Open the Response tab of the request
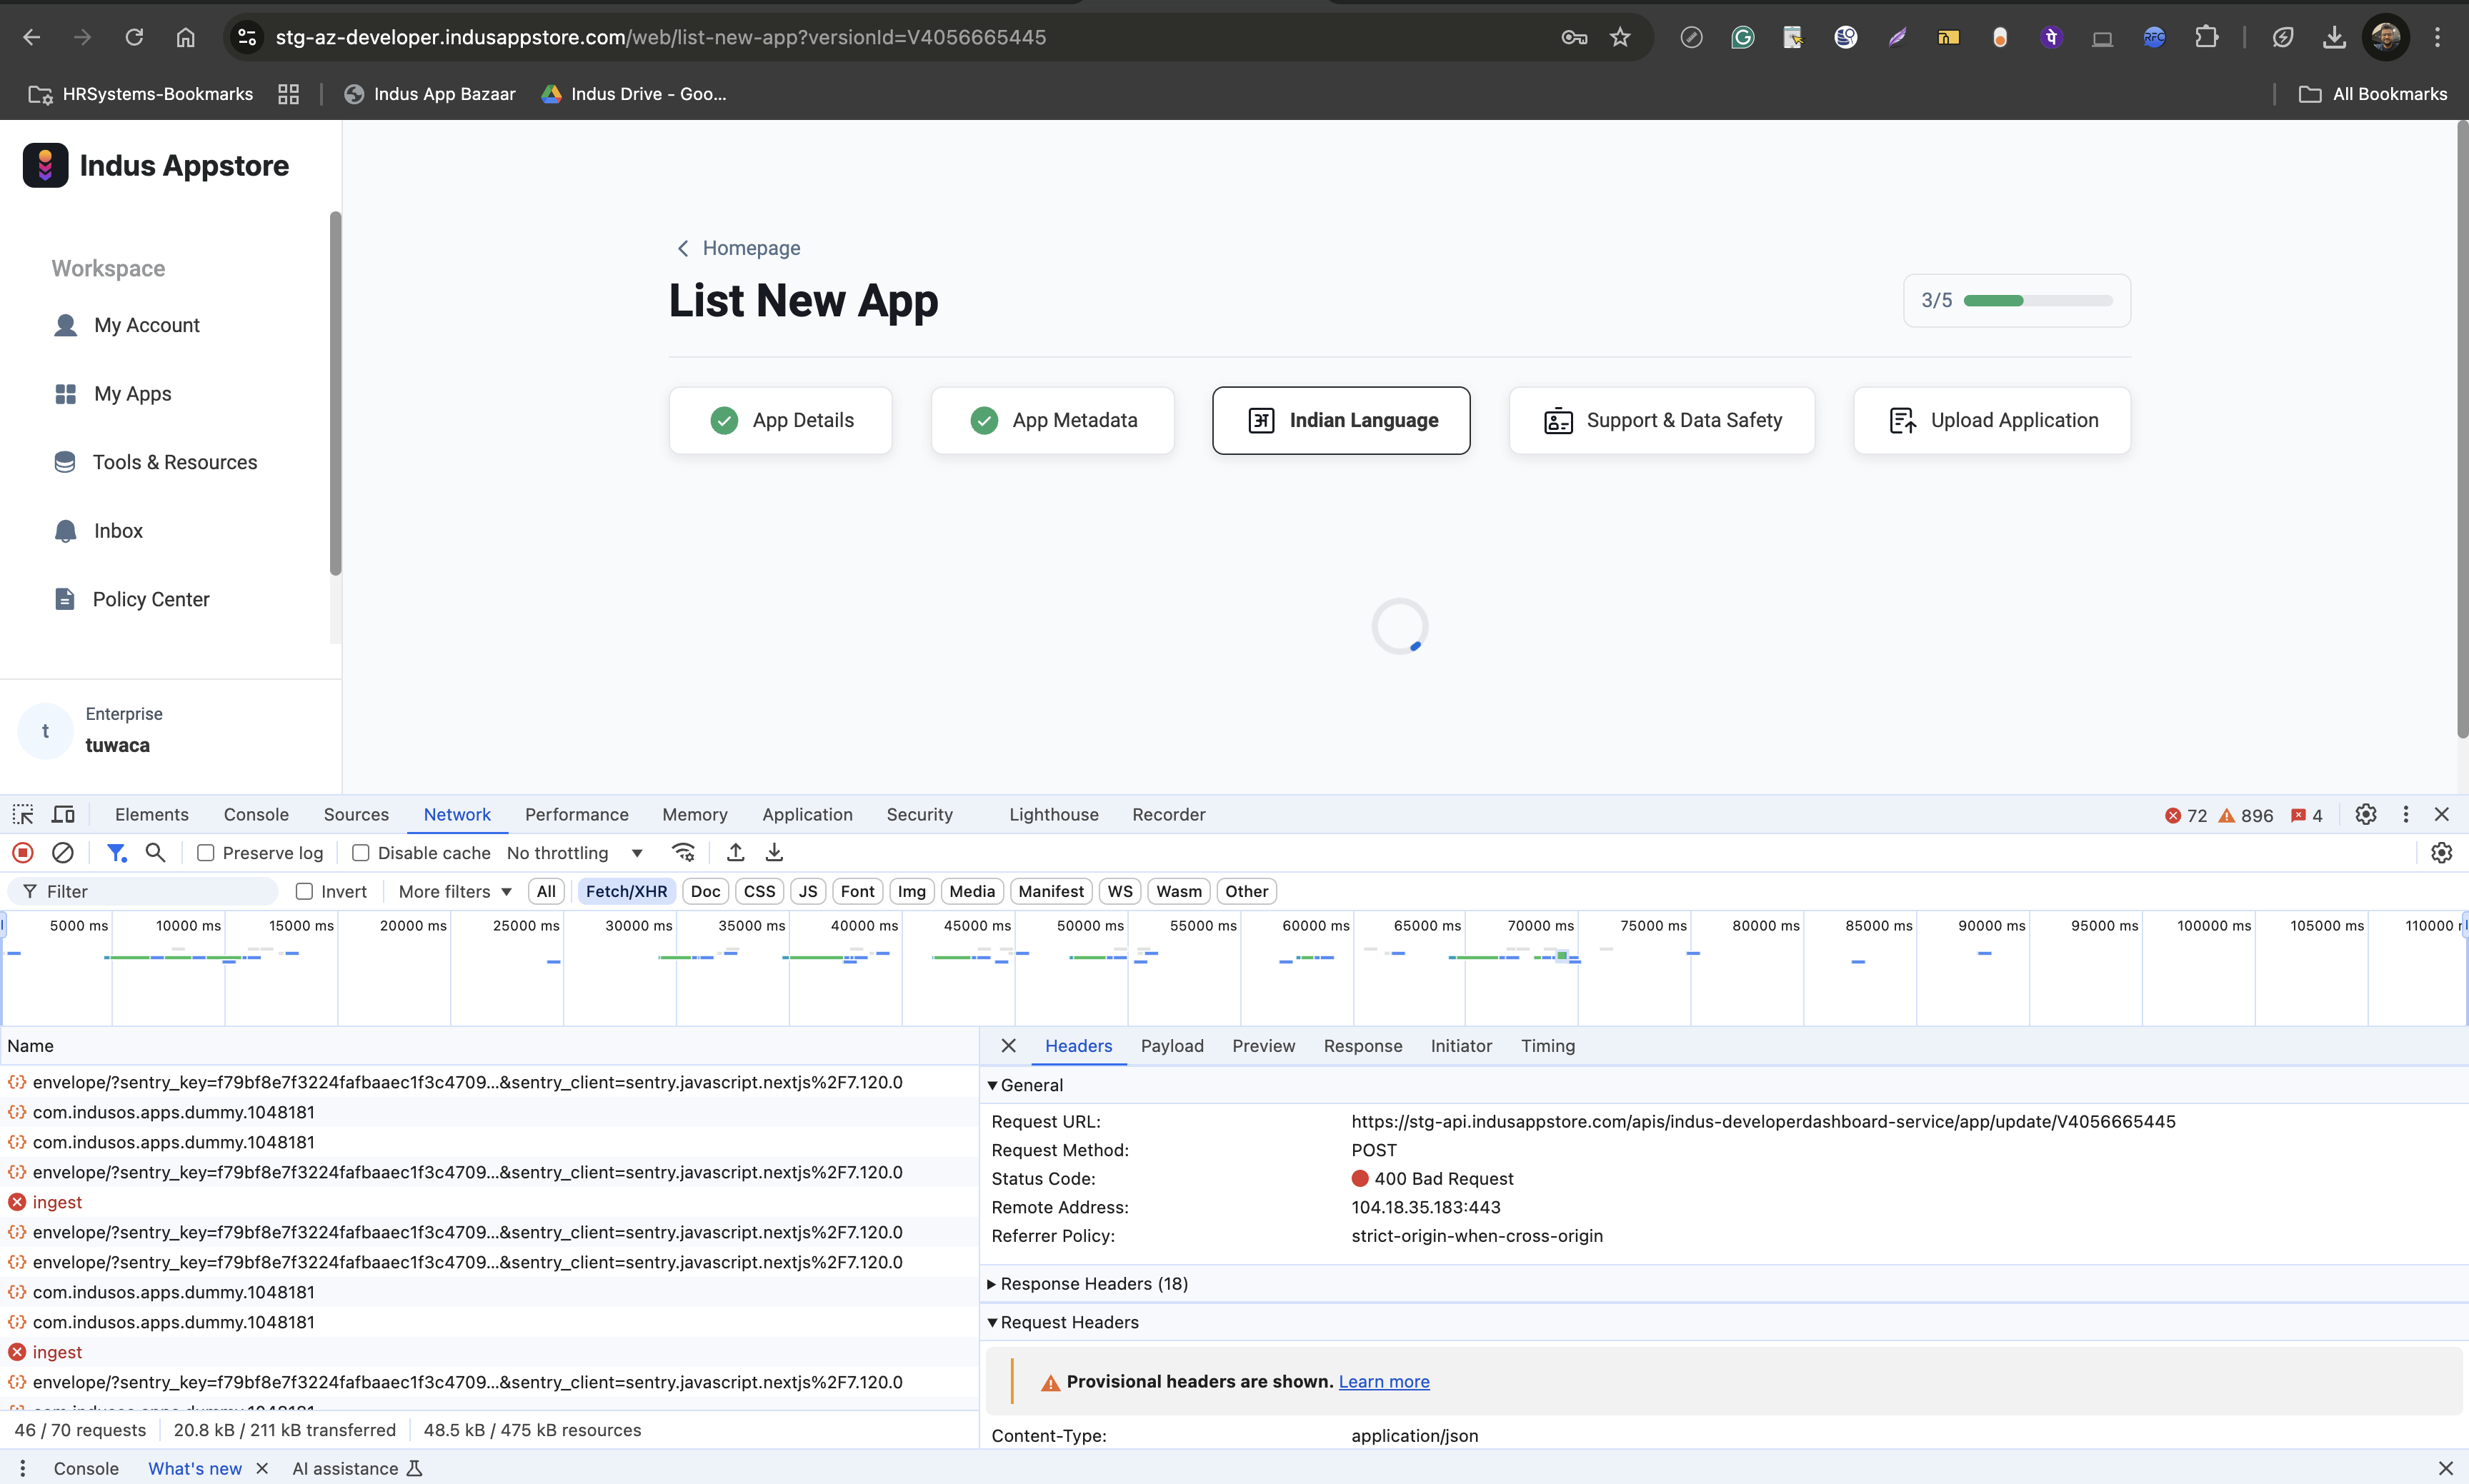Viewport: 2469px width, 1484px height. click(1362, 1045)
